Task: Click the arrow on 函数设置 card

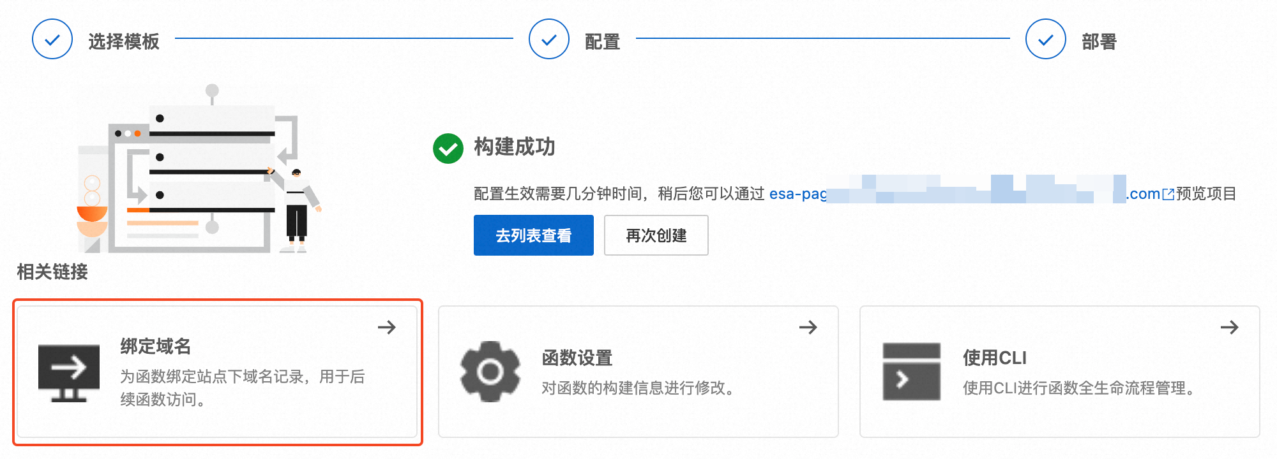Action: tap(808, 327)
